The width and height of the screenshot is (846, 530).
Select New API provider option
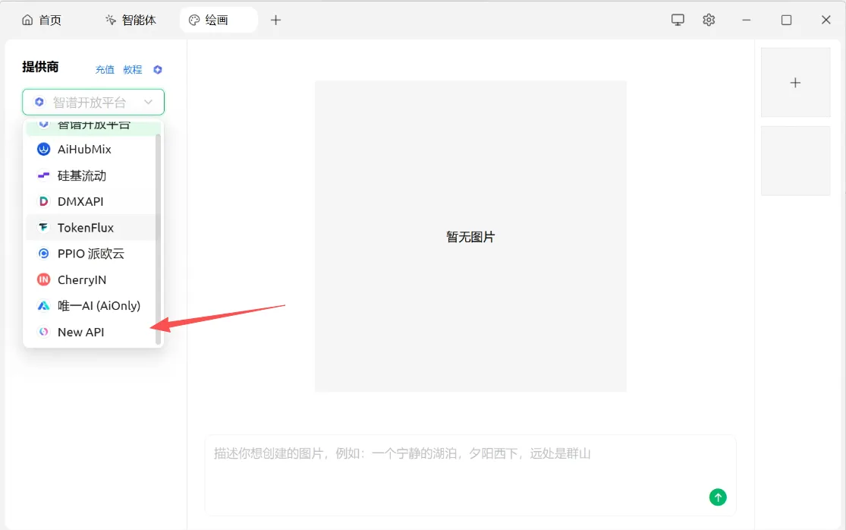pyautogui.click(x=90, y=332)
